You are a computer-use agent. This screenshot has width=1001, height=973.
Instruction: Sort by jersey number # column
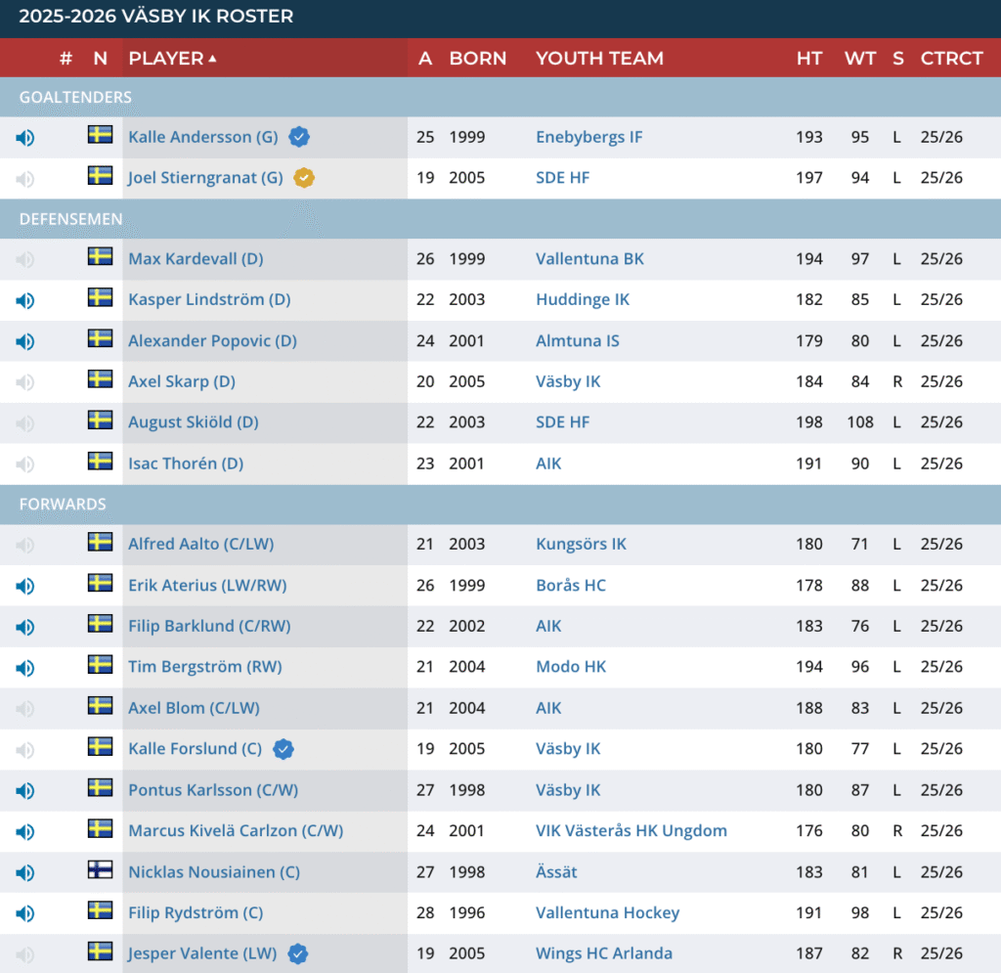(x=65, y=58)
